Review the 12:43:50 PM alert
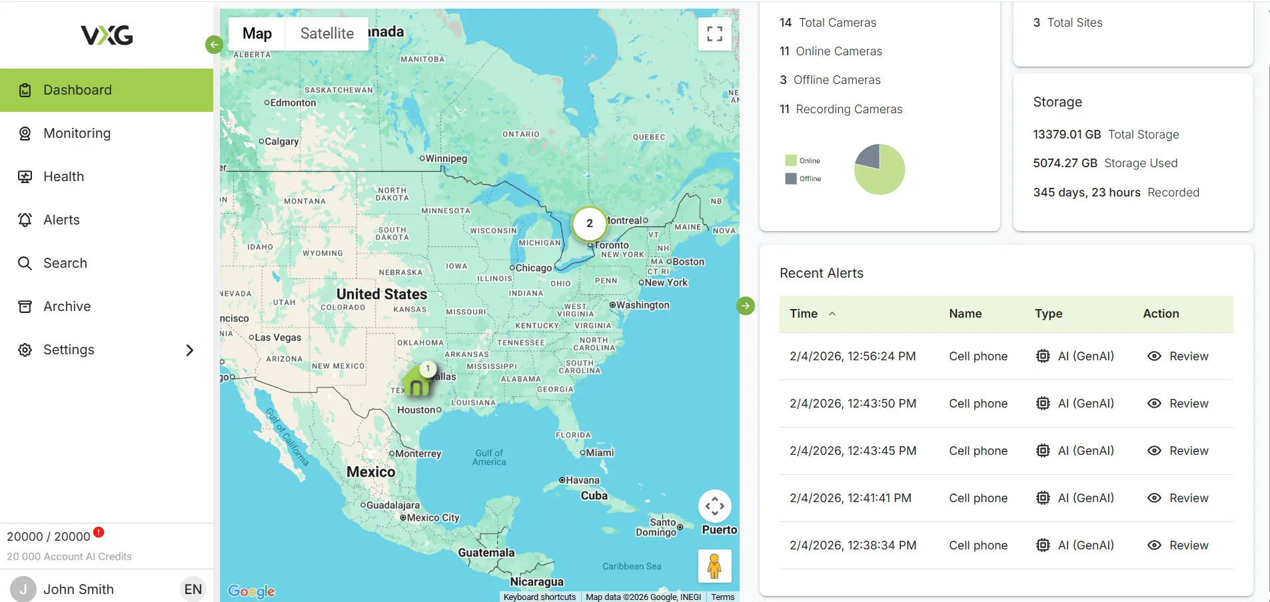This screenshot has height=602, width=1270. tap(1177, 404)
